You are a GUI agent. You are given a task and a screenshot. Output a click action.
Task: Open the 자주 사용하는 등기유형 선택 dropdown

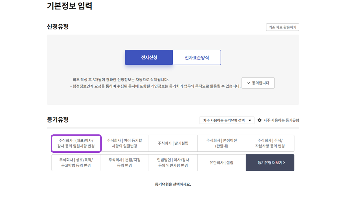click(x=226, y=120)
